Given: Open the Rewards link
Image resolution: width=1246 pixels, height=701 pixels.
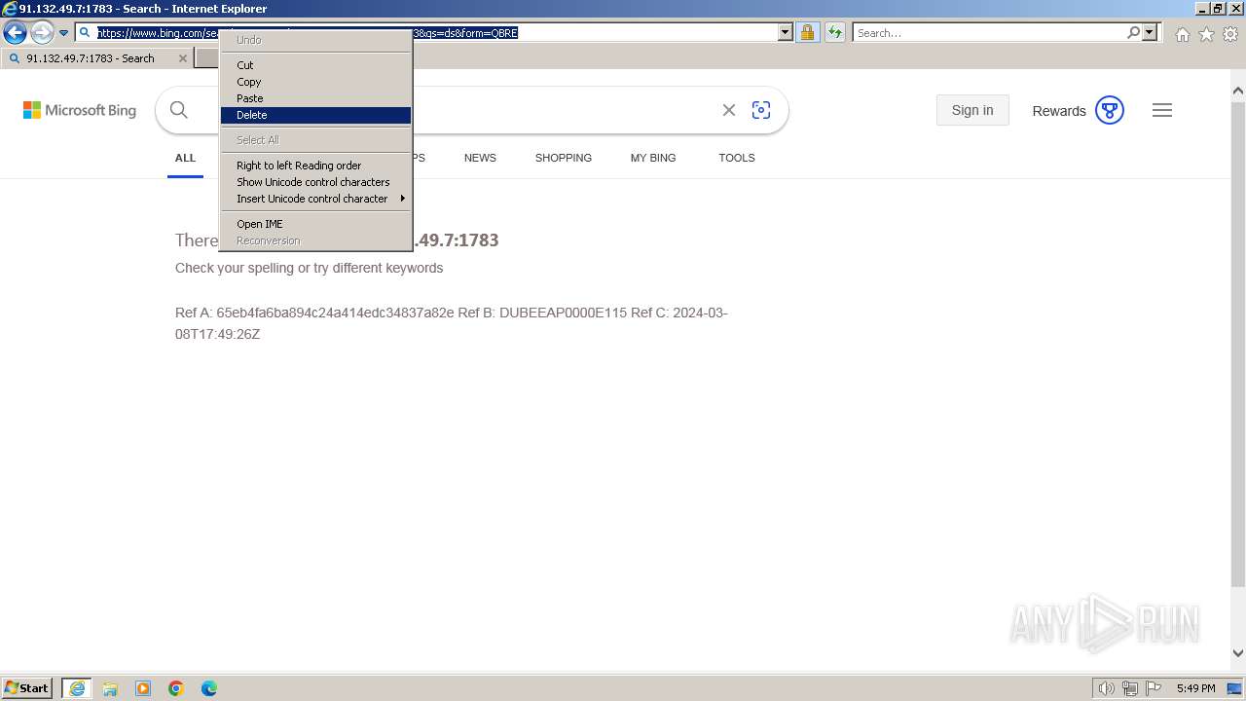Looking at the screenshot, I should pos(1059,111).
